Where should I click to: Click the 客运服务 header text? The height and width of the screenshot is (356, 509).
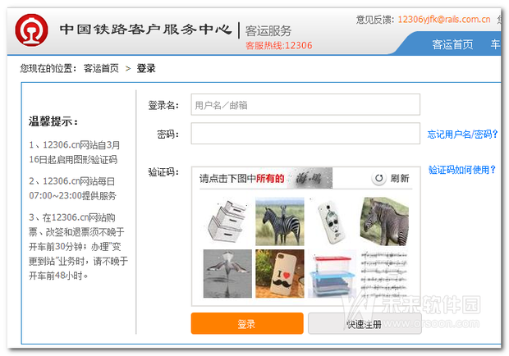[x=268, y=31]
